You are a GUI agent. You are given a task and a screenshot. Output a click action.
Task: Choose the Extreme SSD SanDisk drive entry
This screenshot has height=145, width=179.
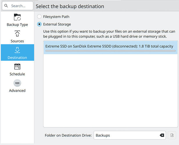coord(109,46)
